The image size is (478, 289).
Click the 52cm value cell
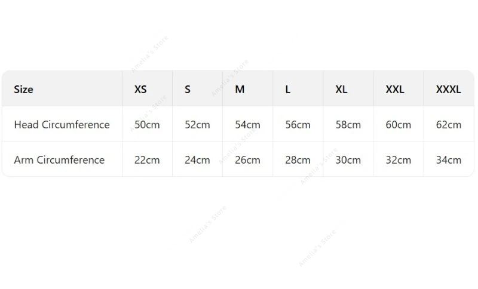(x=197, y=125)
